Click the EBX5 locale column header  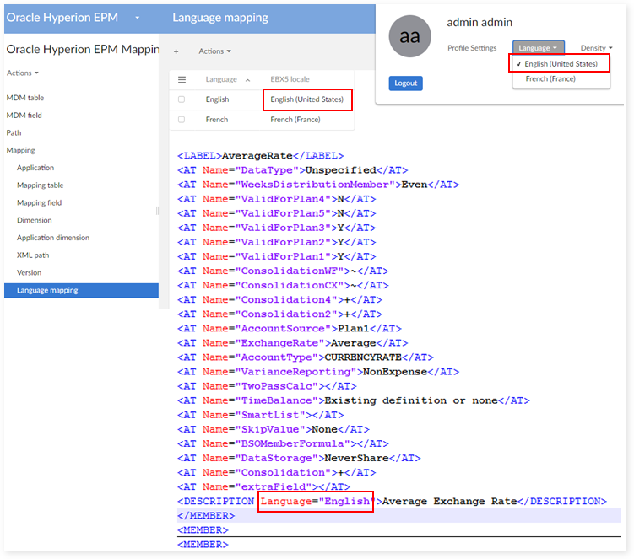pos(290,79)
